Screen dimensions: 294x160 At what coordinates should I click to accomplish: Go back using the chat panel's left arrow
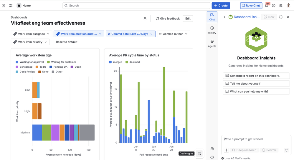[x=224, y=17]
